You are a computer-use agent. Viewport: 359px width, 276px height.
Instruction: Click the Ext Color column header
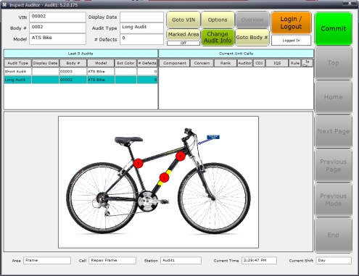tap(125, 63)
